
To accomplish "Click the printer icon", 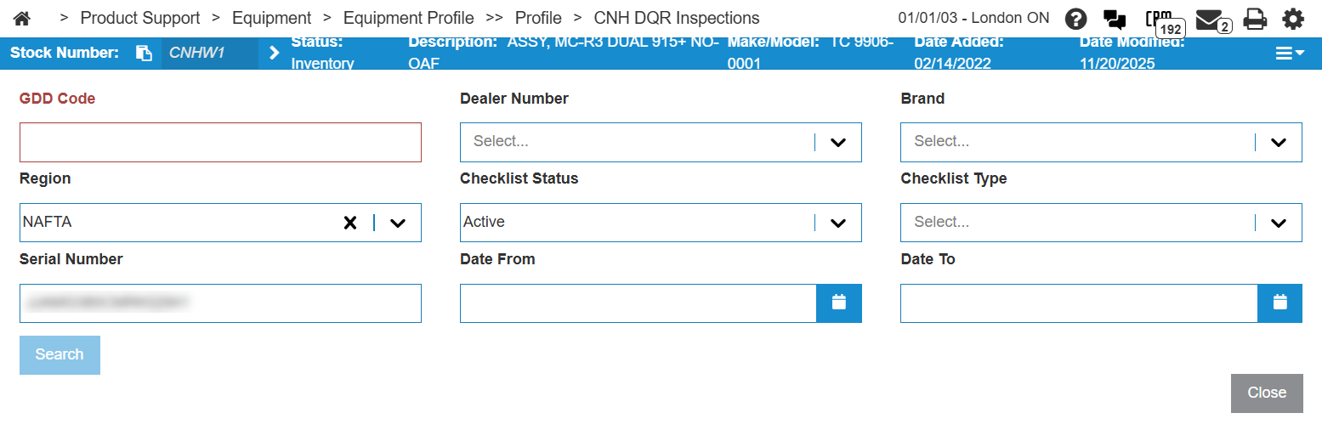I will (1255, 19).
